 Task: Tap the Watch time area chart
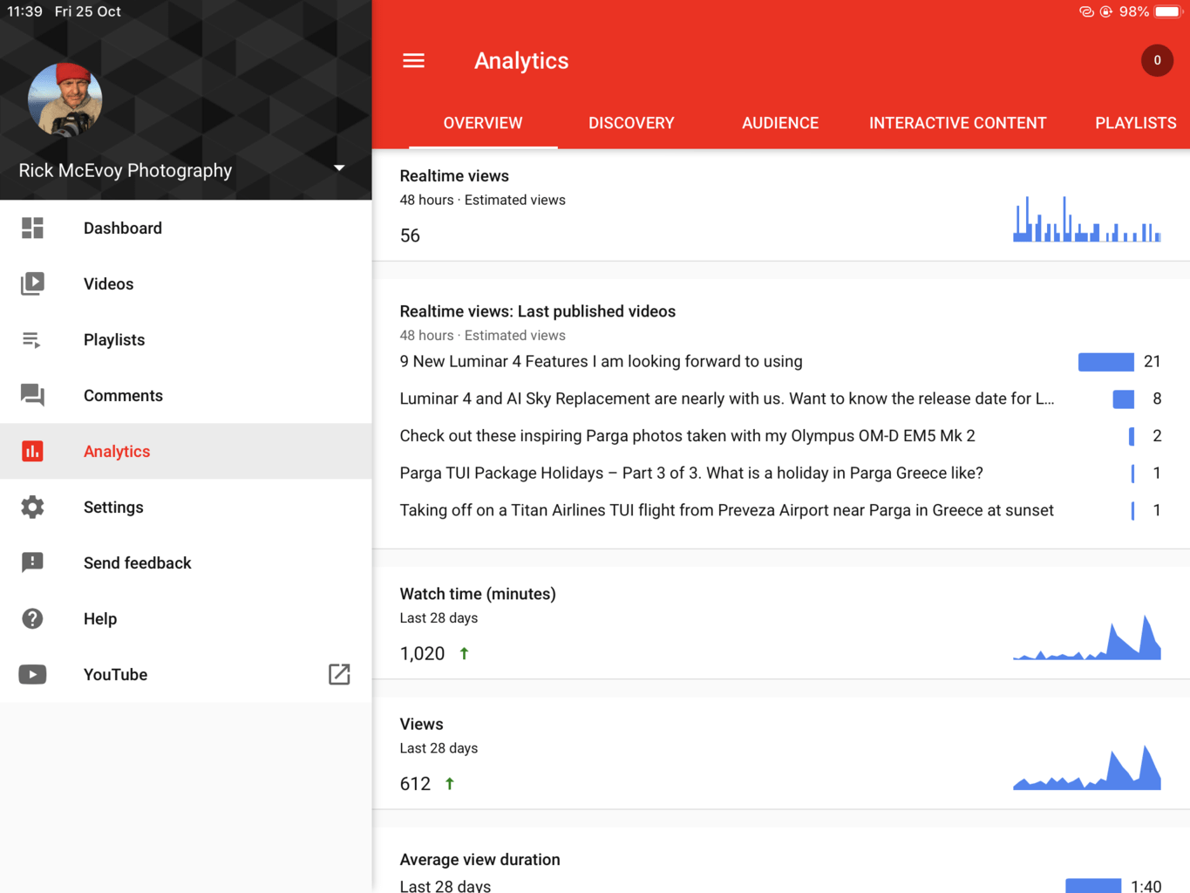(x=1087, y=637)
